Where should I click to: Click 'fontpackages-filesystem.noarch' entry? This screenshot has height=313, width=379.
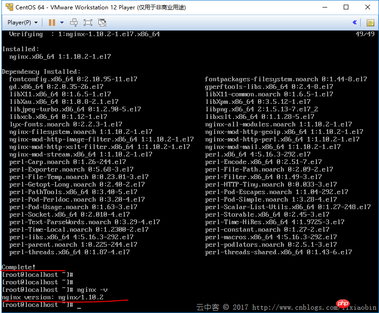click(286, 79)
